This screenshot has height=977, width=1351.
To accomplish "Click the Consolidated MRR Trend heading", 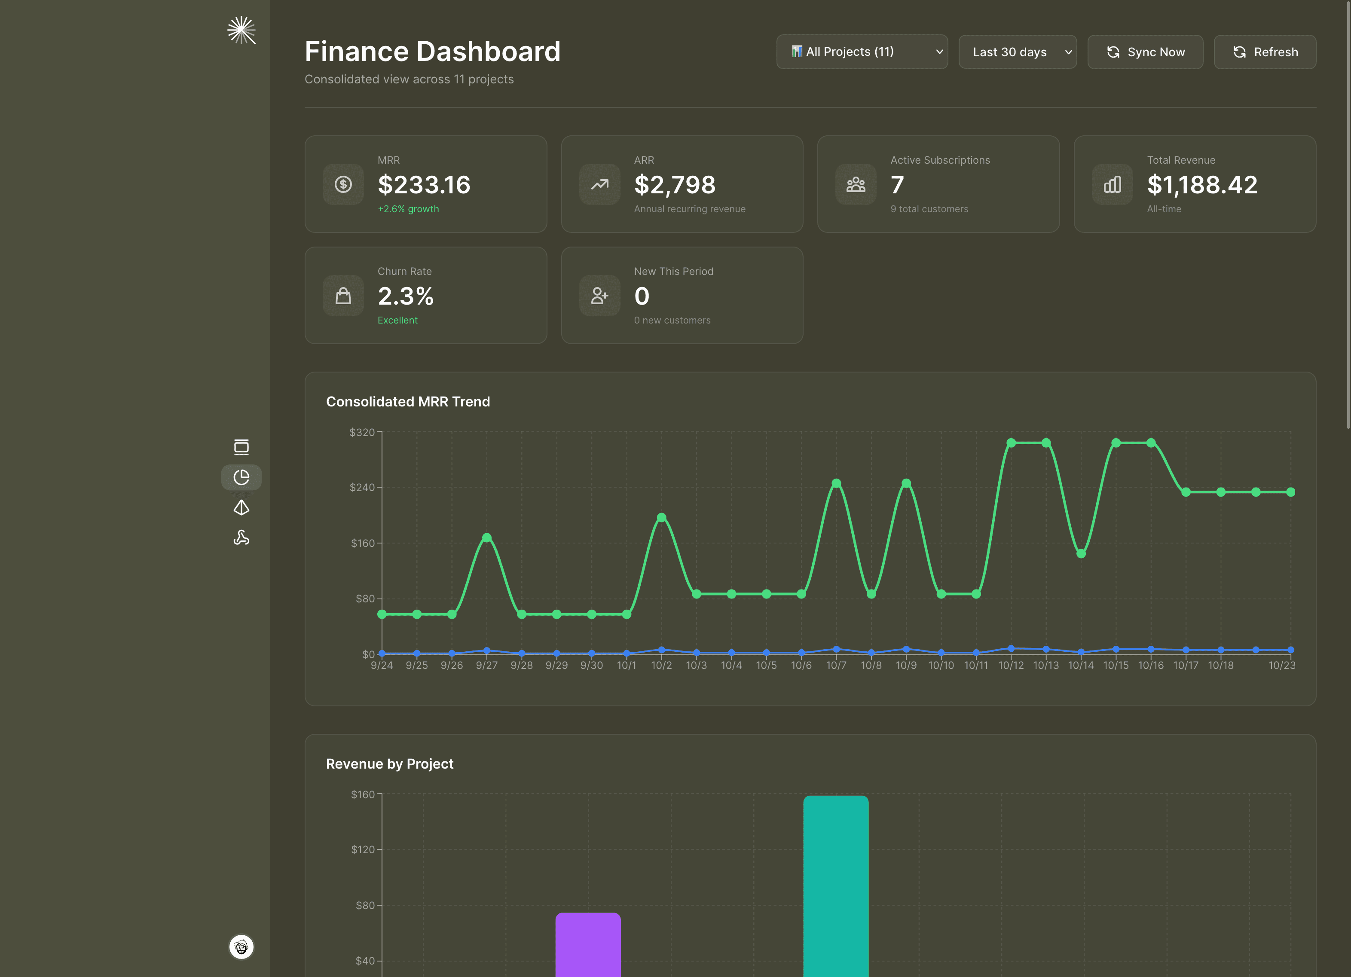I will click(x=408, y=402).
